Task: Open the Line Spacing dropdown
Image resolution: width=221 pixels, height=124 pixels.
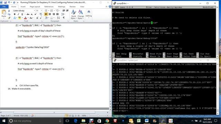Action: [x=63, y=14]
